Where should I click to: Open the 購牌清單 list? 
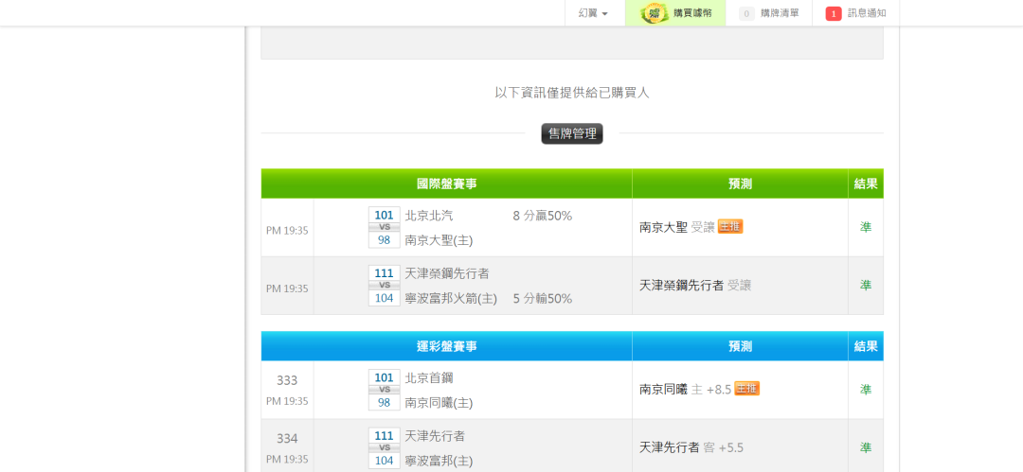(x=780, y=13)
